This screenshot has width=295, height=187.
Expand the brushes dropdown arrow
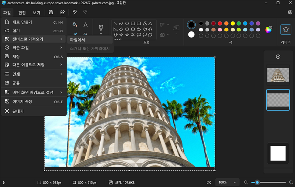coord(101,34)
